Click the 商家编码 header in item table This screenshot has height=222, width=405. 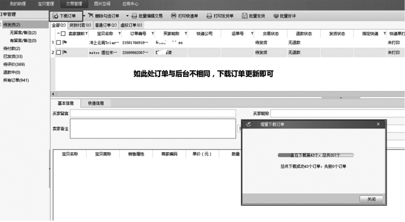click(x=169, y=154)
